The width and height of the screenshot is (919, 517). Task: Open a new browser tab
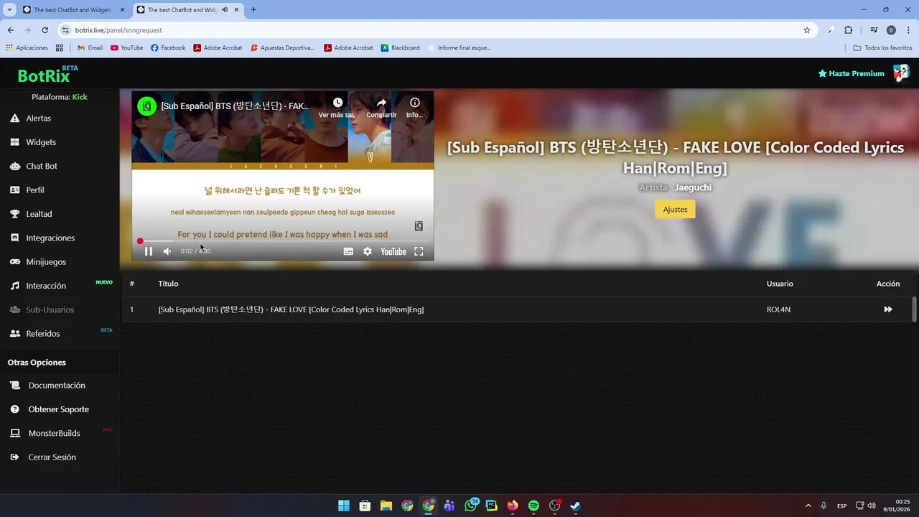click(253, 9)
